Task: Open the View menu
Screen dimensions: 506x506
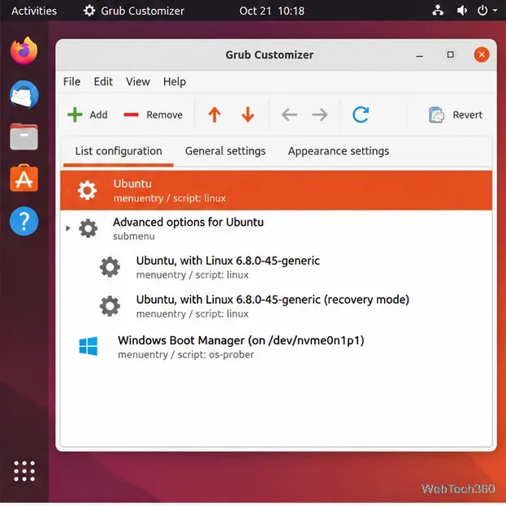Action: pos(138,82)
